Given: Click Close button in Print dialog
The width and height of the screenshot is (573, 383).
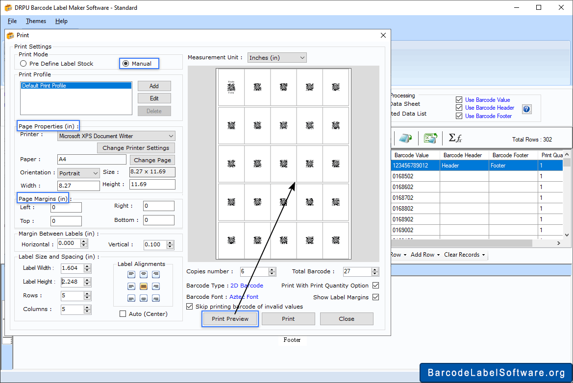Looking at the screenshot, I should [347, 319].
